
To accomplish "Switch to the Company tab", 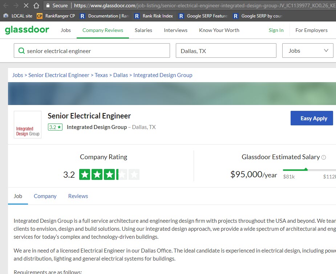I will pos(45,196).
